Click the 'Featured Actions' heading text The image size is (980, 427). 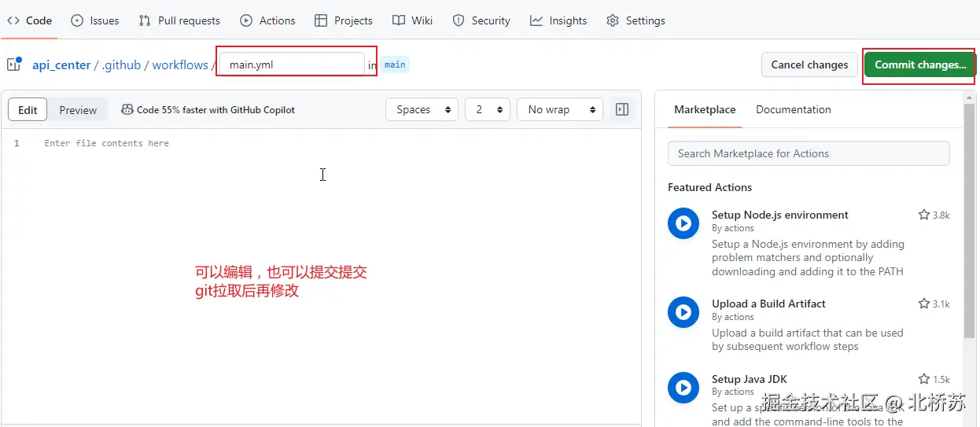pyautogui.click(x=709, y=187)
